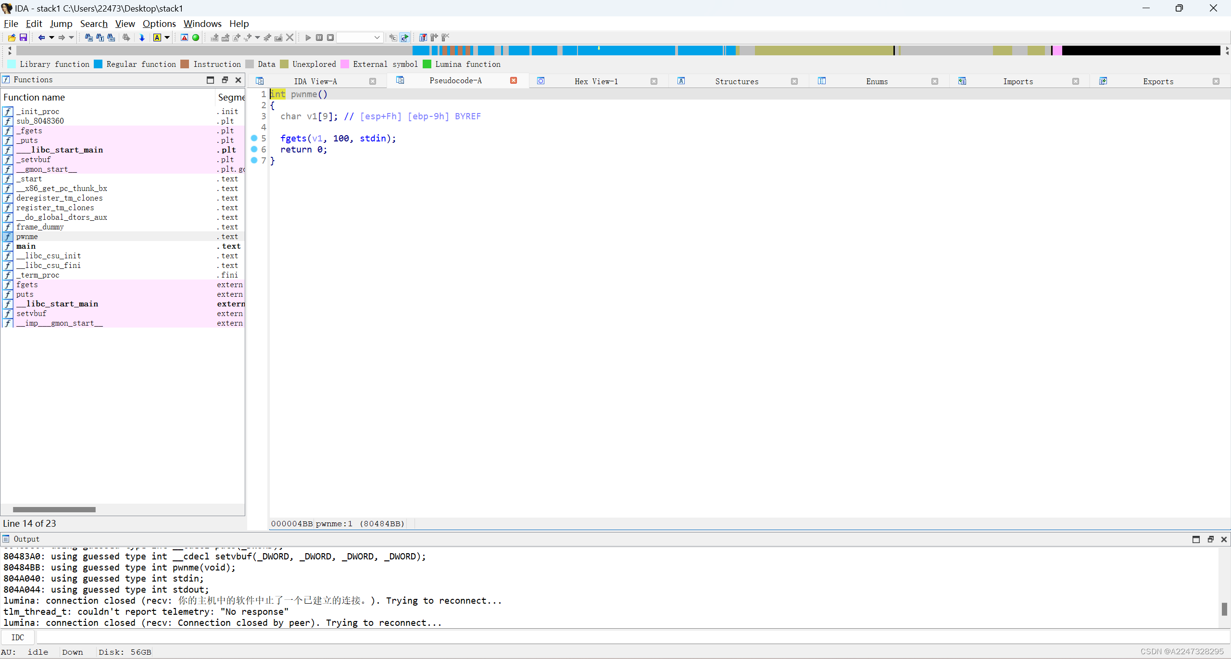Click the Output panel vertical scrollbar thumb
Viewport: 1231px width, 659px height.
[1224, 608]
